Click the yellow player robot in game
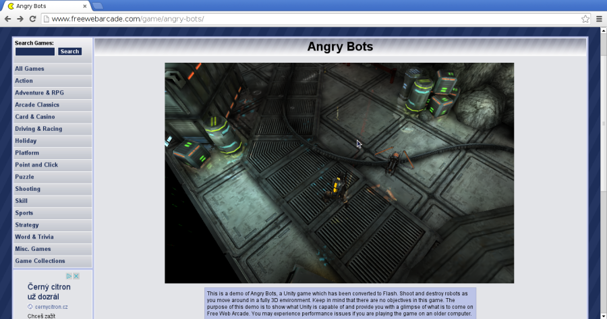This screenshot has width=607, height=319. coord(337,189)
